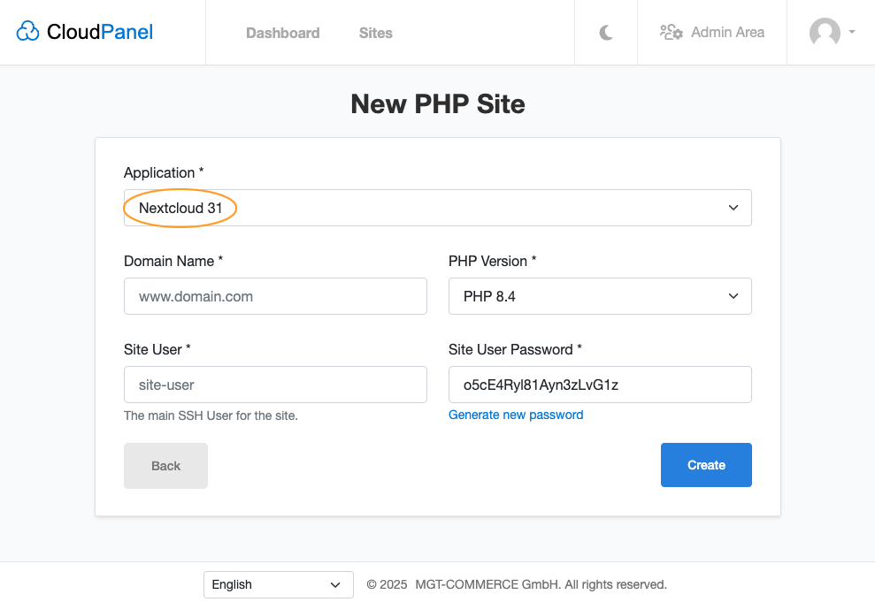
Task: Select the Application field dropdown arrow
Action: point(733,208)
